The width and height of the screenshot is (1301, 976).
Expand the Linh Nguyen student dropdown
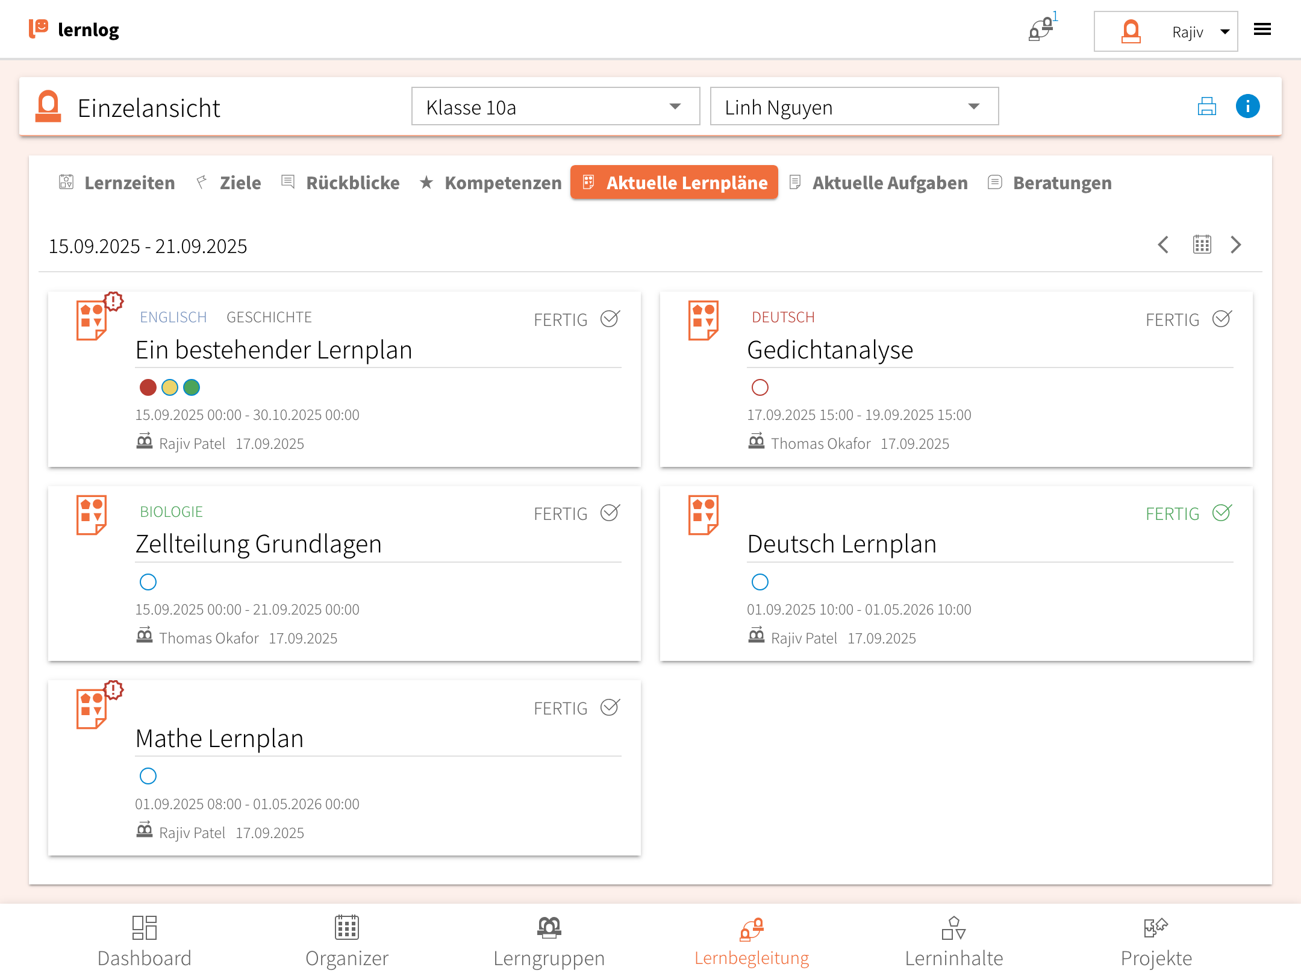click(853, 107)
